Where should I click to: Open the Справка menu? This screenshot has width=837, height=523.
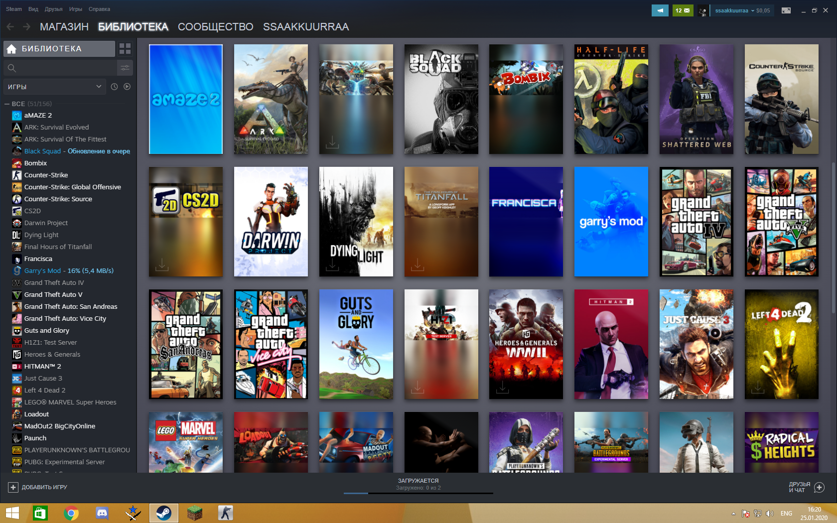click(99, 9)
